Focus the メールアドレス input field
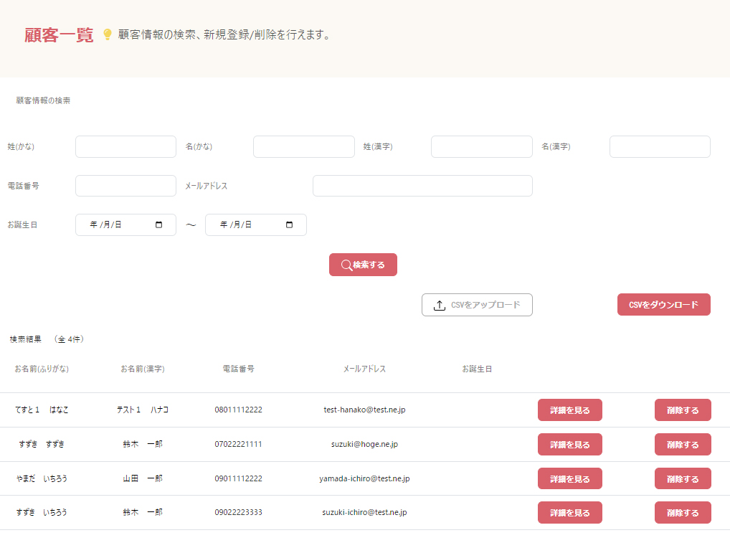 (x=422, y=186)
